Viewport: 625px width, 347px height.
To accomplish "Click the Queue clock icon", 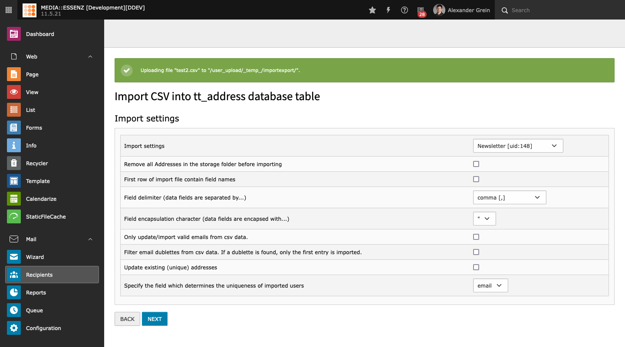I will 14,310.
